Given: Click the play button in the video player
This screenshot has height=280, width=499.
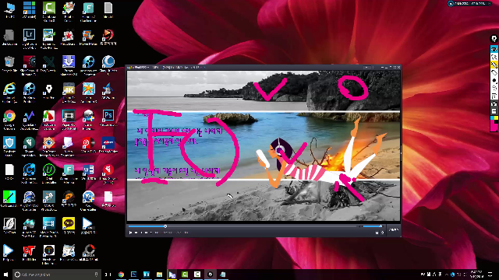Looking at the screenshot, I should point(130,233).
